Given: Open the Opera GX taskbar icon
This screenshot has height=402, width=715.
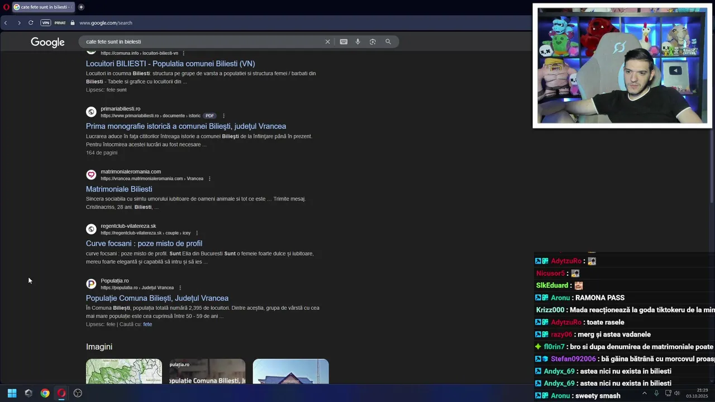Looking at the screenshot, I should pyautogui.click(x=61, y=393).
